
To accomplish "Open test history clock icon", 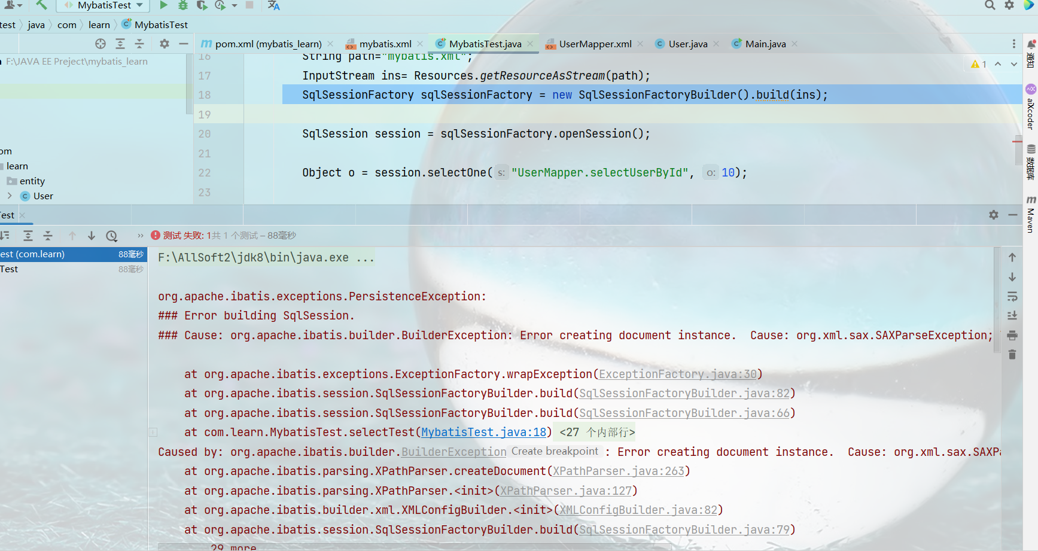I will click(x=111, y=235).
